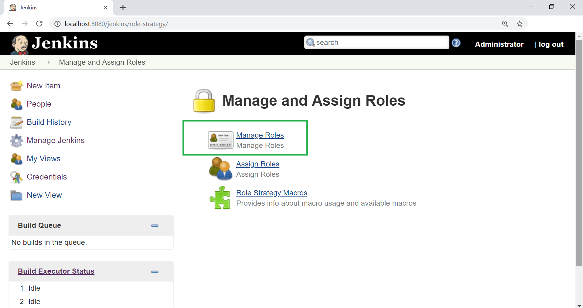Open the People sidebar icon

(x=16, y=104)
